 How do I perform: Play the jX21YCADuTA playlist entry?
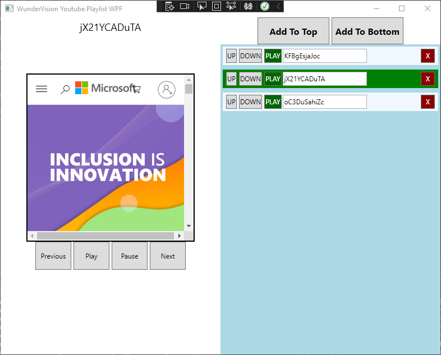pyautogui.click(x=273, y=79)
